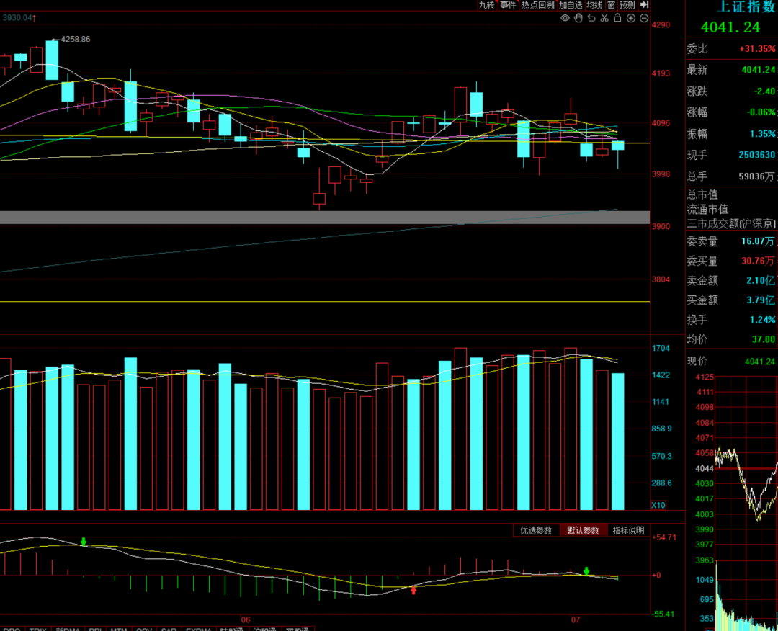This screenshot has height=631, width=778.
Task: Open the 事件 events button
Action: (x=508, y=4)
